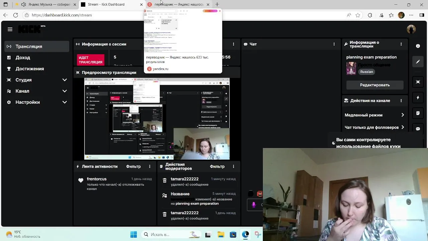Click the screen capture icon in right rail

tap(418, 82)
